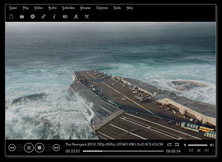Click the open folder icon
The width and height of the screenshot is (222, 162).
pos(22,16)
